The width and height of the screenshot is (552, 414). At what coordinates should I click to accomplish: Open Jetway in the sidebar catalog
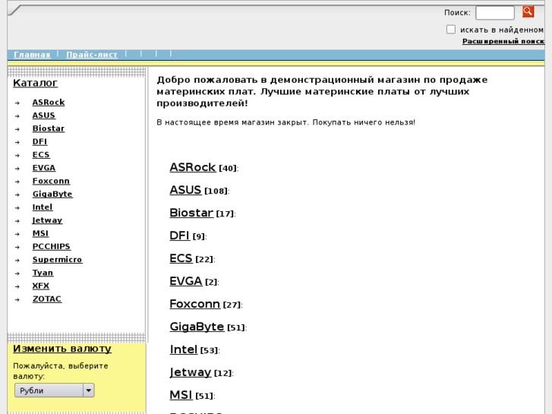pos(47,220)
